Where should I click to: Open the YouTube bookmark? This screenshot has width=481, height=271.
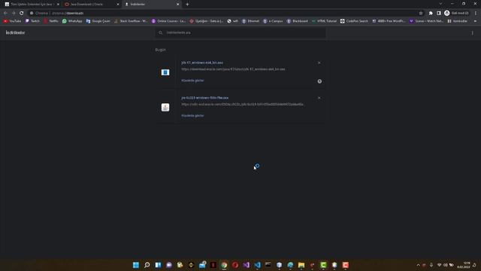point(12,21)
